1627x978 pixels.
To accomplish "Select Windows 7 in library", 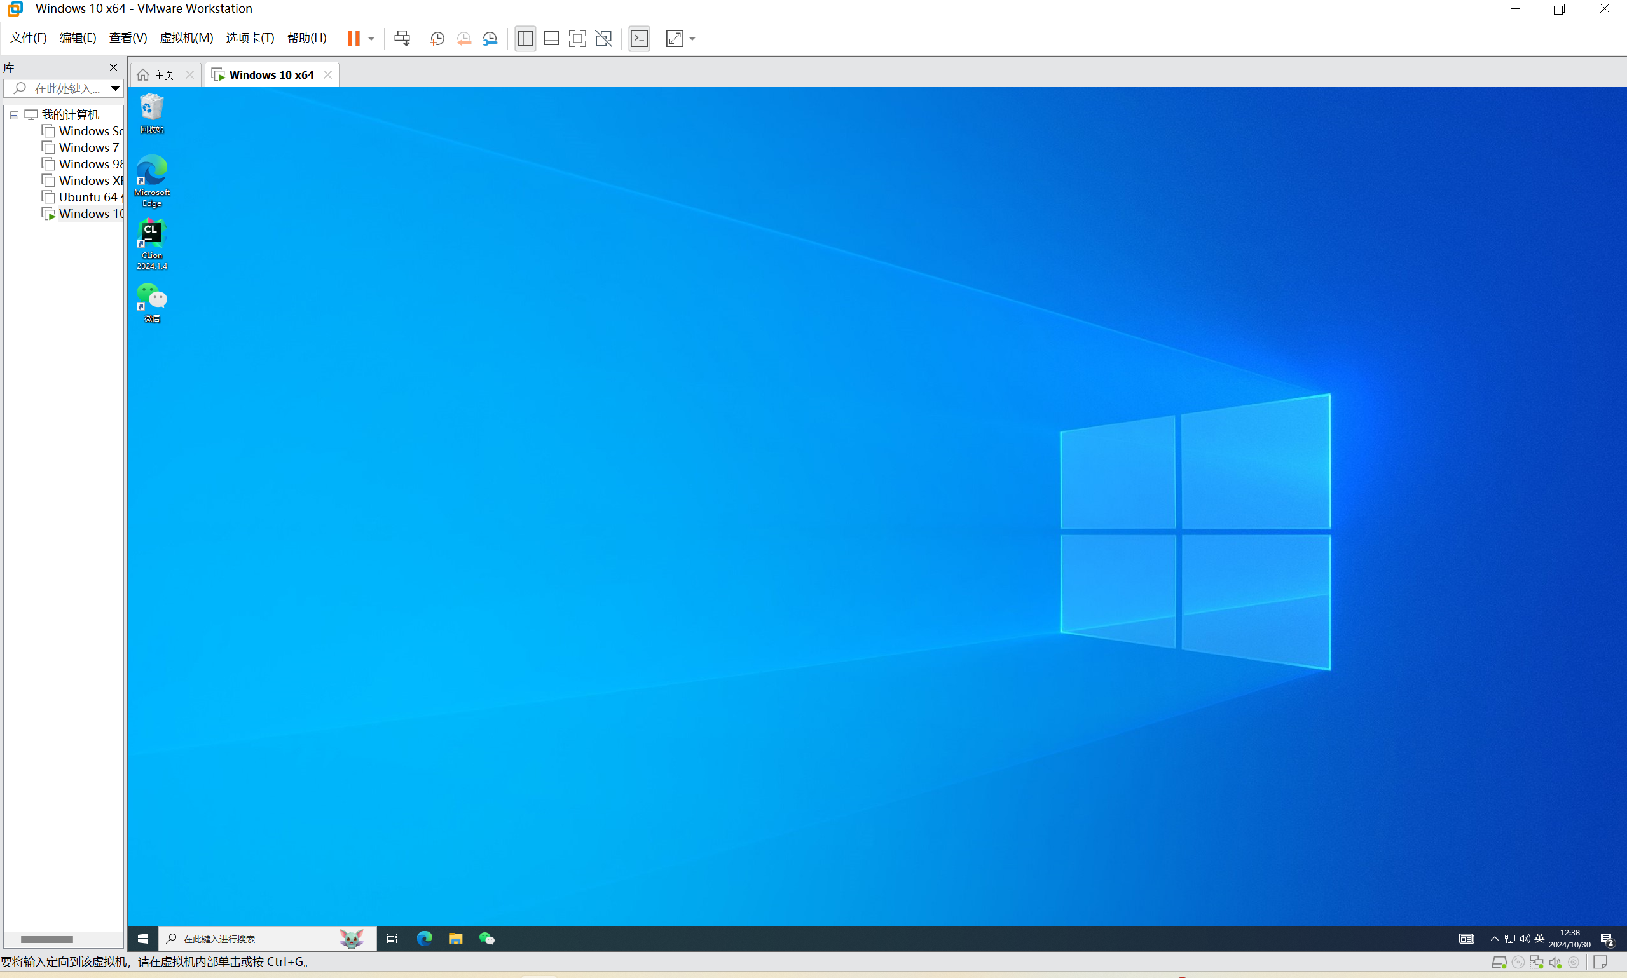I will tap(88, 147).
